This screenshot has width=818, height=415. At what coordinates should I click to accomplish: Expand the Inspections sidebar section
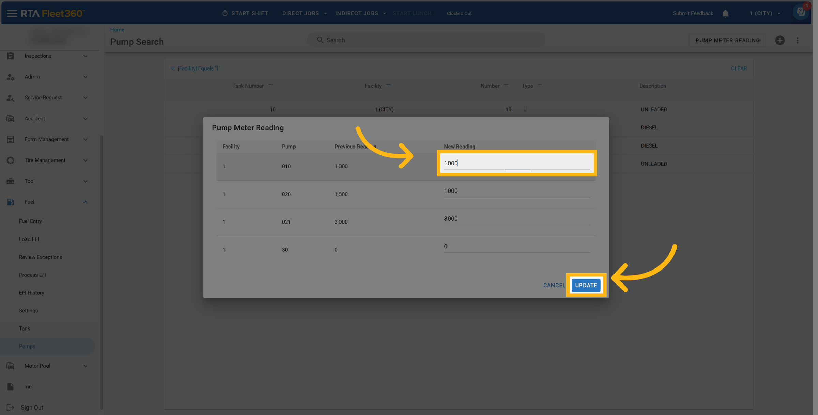pos(85,56)
